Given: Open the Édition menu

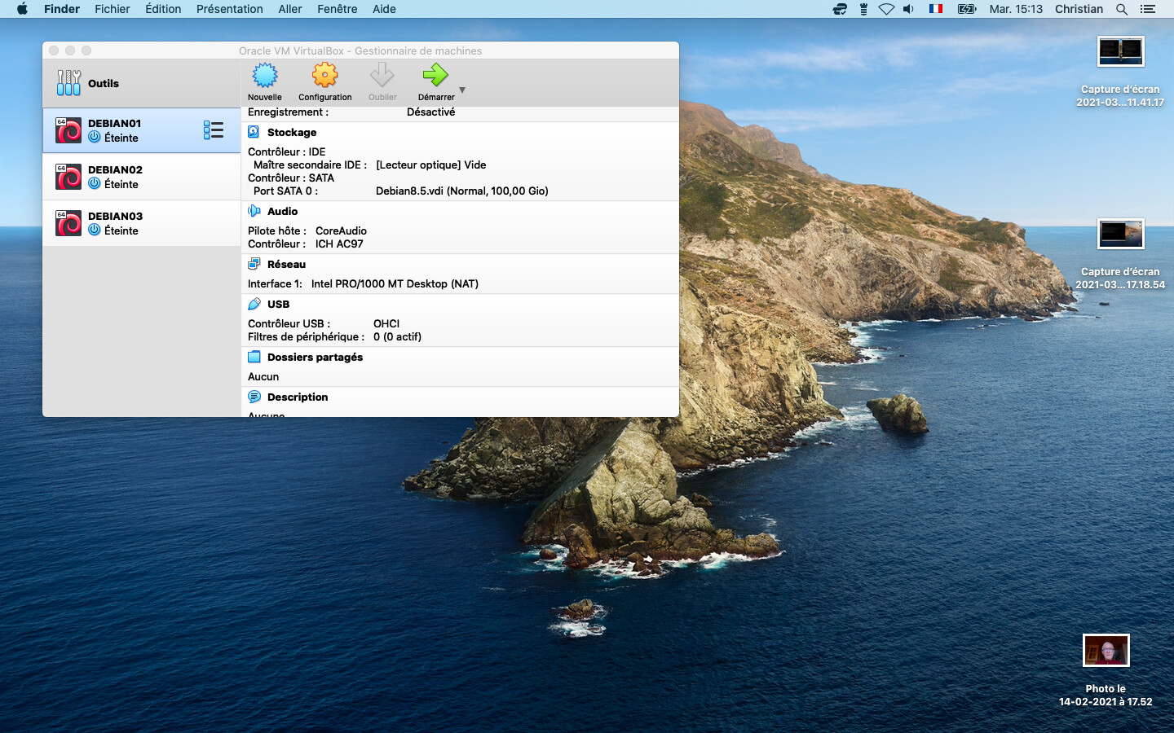Looking at the screenshot, I should click(x=163, y=9).
